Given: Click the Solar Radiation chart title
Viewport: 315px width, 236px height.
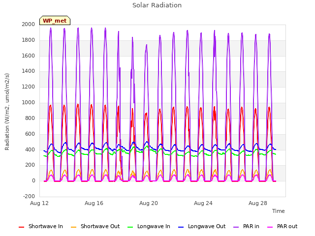Looking at the screenshot, I should 157,5.
